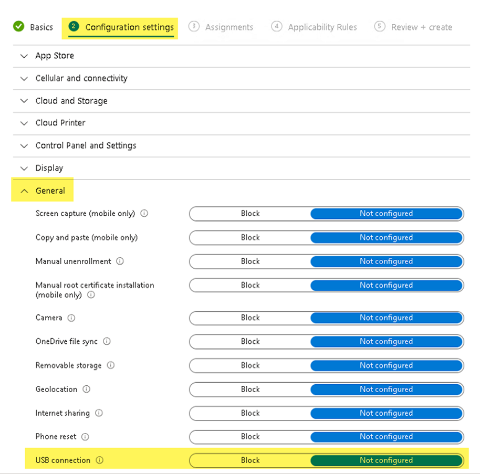
Task: Click info icon next to USB connection
Action: pos(100,460)
